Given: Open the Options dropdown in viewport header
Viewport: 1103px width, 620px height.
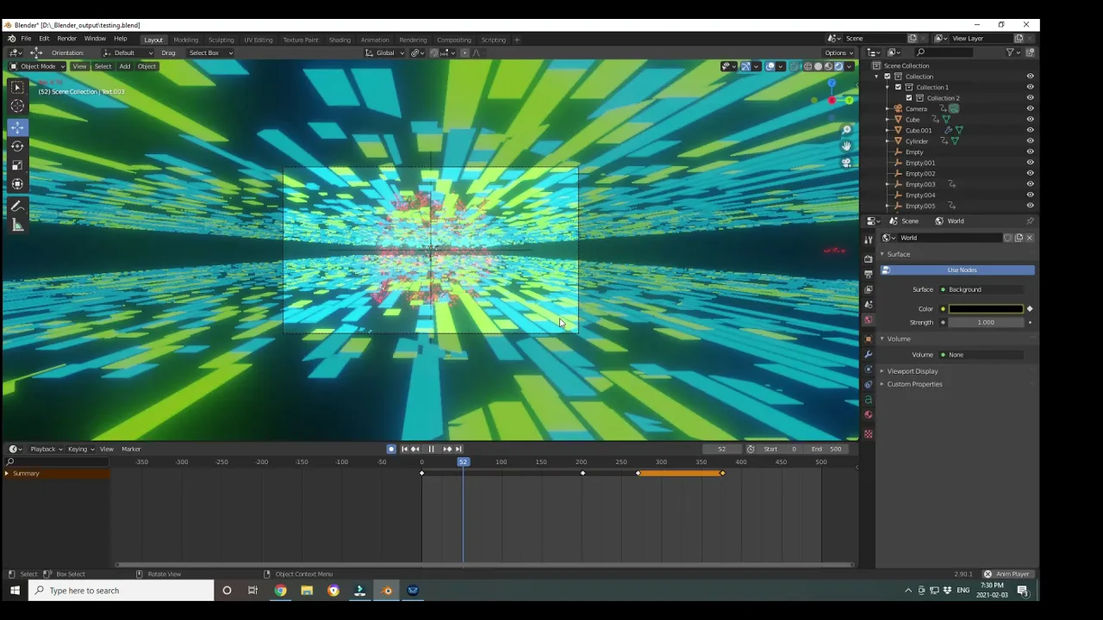Looking at the screenshot, I should coord(838,53).
